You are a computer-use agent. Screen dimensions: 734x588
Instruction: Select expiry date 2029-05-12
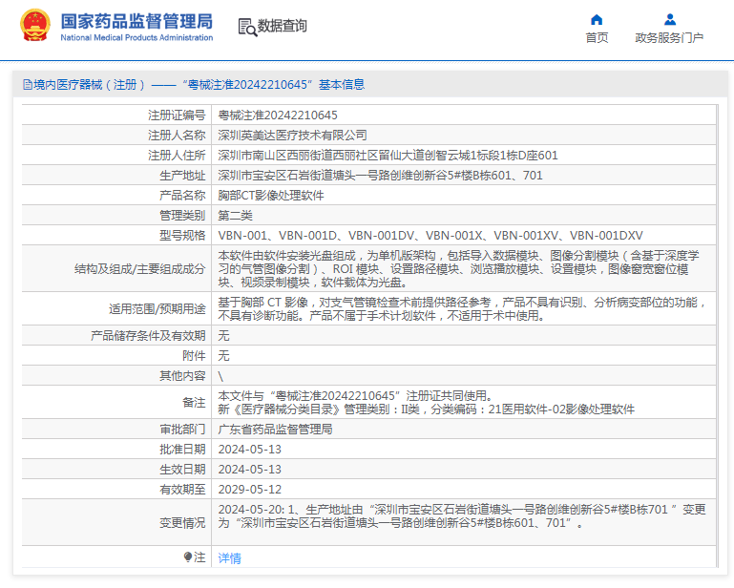click(249, 490)
